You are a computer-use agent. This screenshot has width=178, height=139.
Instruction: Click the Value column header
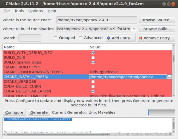[x=130, y=47]
